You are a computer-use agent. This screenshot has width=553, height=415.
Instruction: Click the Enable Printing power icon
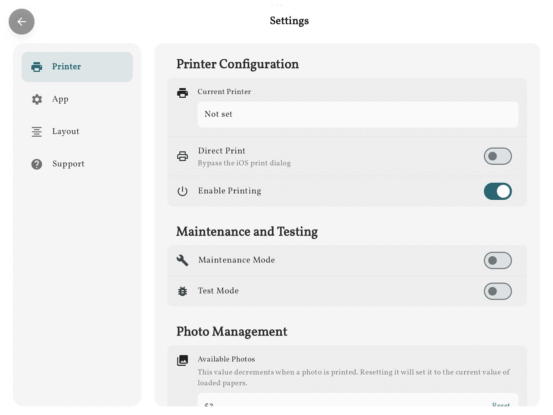[x=183, y=191]
